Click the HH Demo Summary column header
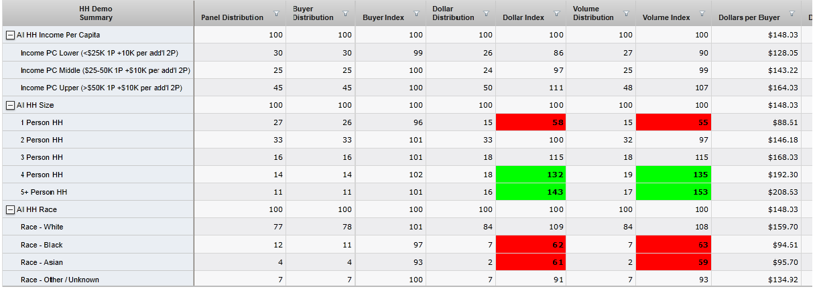Viewport: 819px width, 297px height. click(97, 13)
